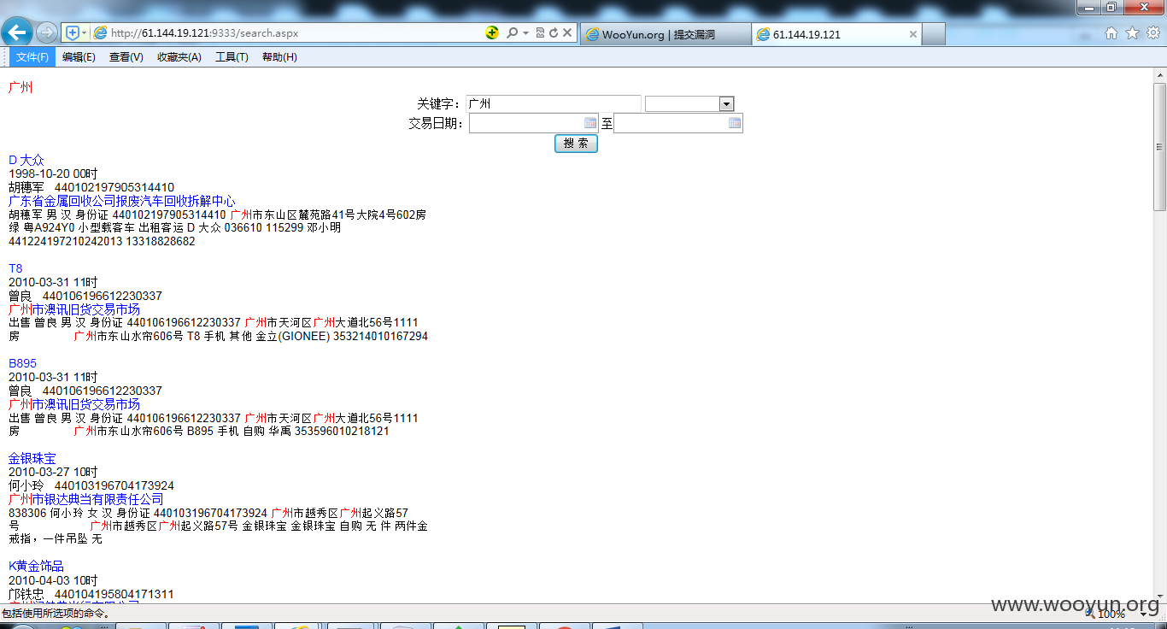Toggle Compatibility View broken-page icon
This screenshot has height=629, width=1167.
point(540,33)
